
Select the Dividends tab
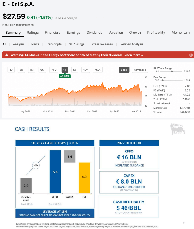point(95,33)
